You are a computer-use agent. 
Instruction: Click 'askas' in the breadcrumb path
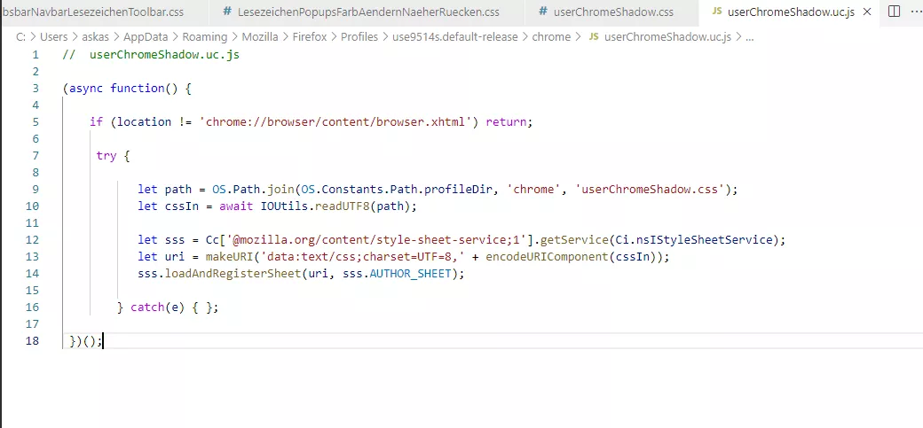pyautogui.click(x=95, y=36)
